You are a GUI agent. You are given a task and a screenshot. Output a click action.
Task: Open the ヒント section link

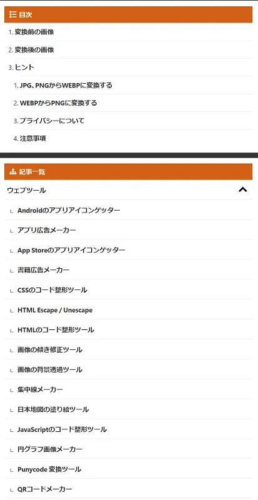click(x=24, y=67)
